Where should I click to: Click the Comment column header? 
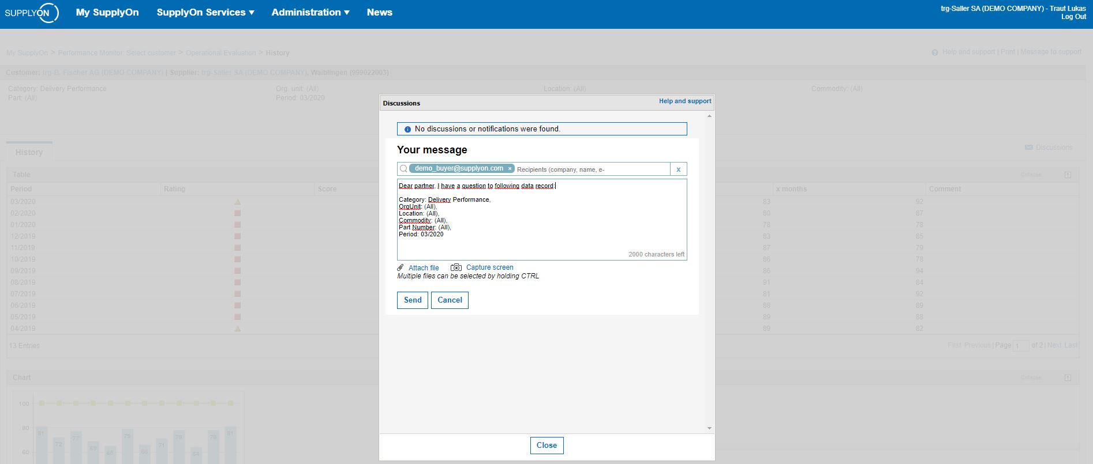945,189
